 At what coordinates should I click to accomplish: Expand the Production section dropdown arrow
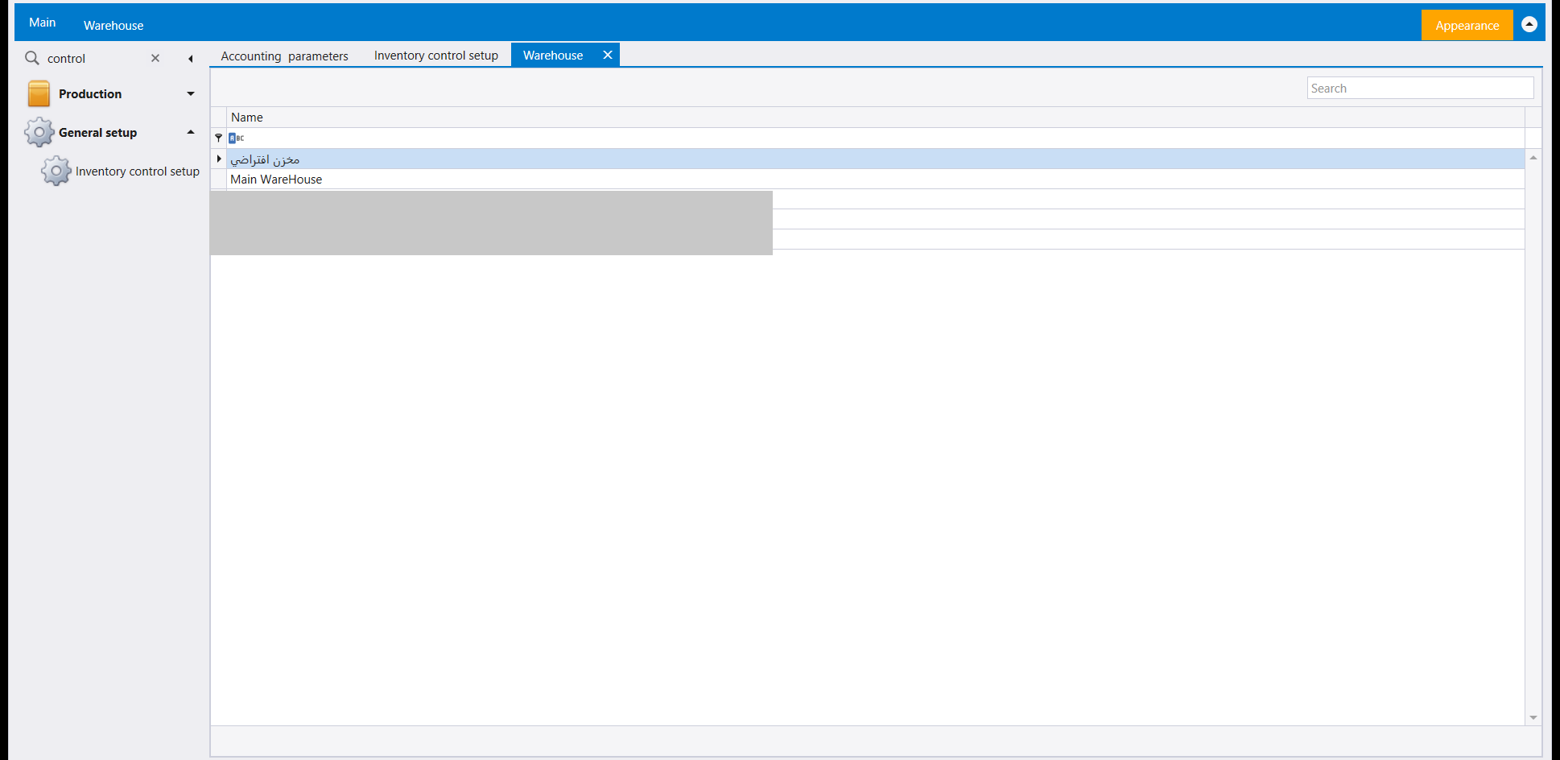[191, 93]
